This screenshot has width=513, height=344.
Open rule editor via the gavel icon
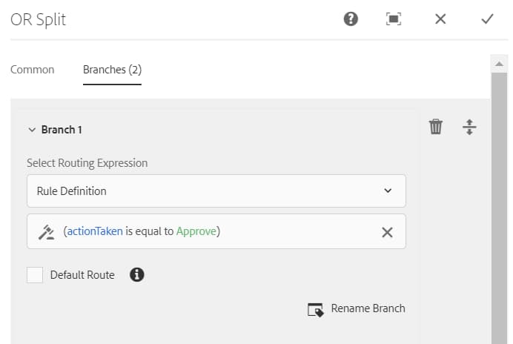[46, 232]
